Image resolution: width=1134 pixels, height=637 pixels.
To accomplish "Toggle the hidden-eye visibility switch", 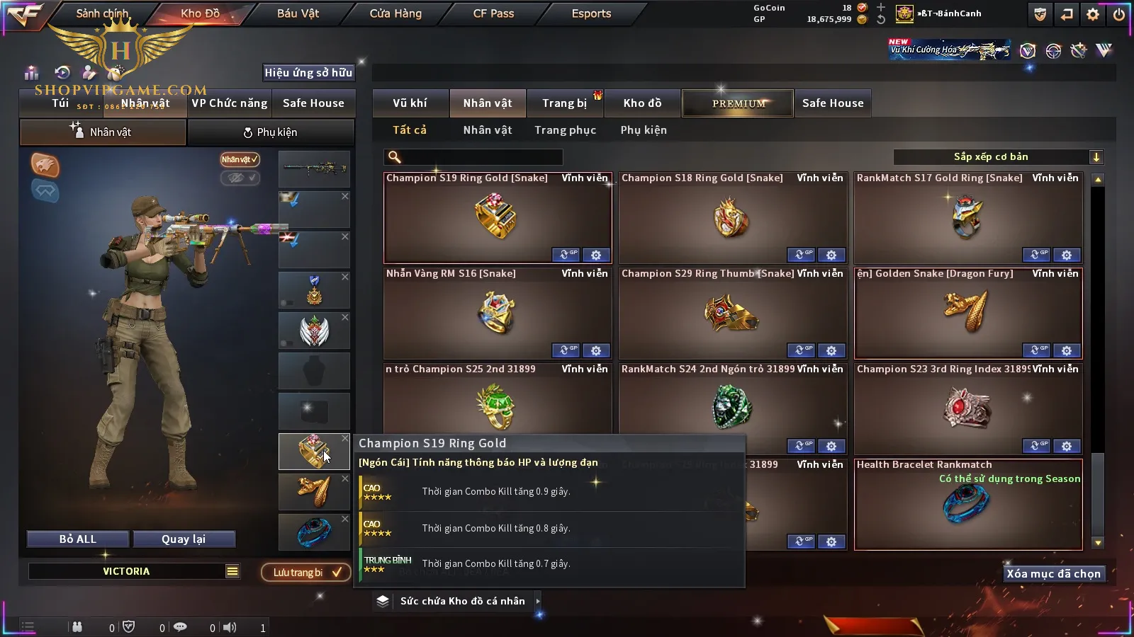I will tap(240, 178).
